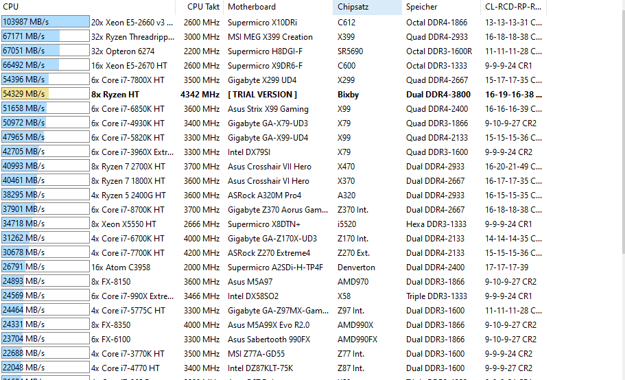This screenshot has height=380, width=625.
Task: Click the Hexa DDR3-1333 memory cell
Action: tap(436, 224)
